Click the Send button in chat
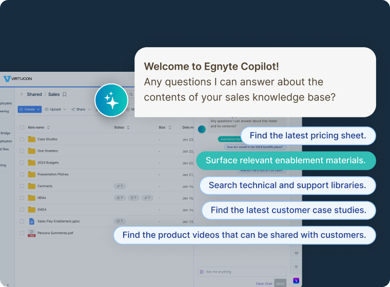Image resolution: width=390 pixels, height=287 pixels. click(x=280, y=283)
